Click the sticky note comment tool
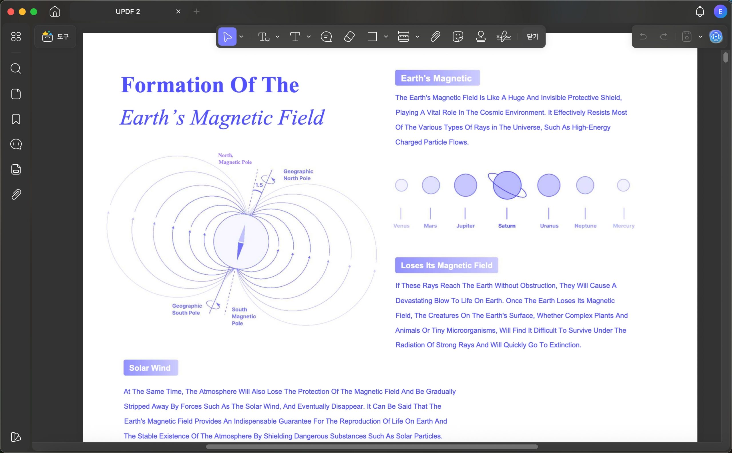The image size is (732, 453). 326,37
